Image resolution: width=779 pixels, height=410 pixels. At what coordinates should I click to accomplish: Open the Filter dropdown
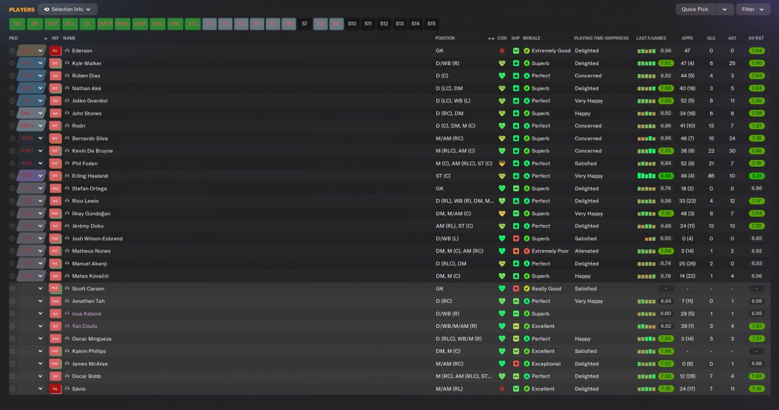753,10
